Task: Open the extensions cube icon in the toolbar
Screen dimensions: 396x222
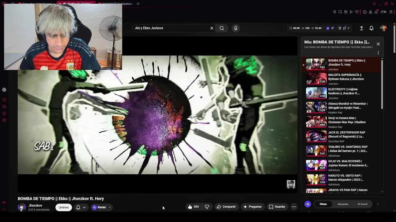Action: 365,12
